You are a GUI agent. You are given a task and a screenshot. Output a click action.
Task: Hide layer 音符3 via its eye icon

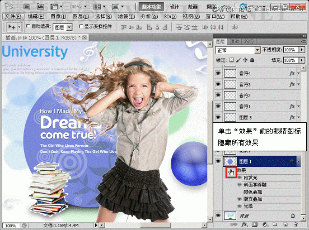click(x=218, y=84)
